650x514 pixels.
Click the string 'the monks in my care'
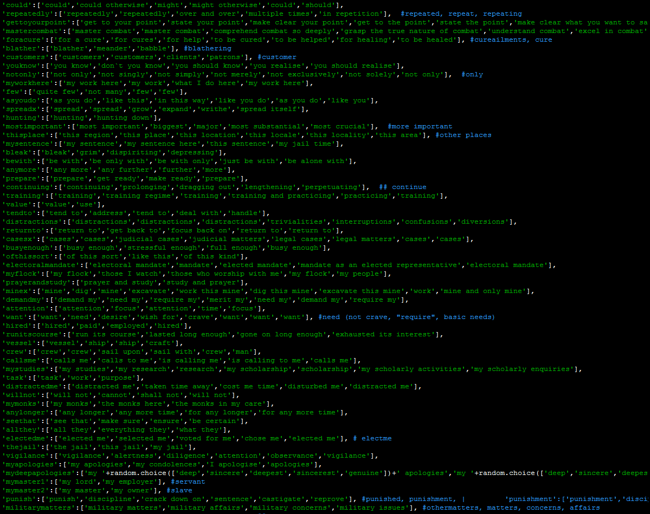(x=218, y=404)
